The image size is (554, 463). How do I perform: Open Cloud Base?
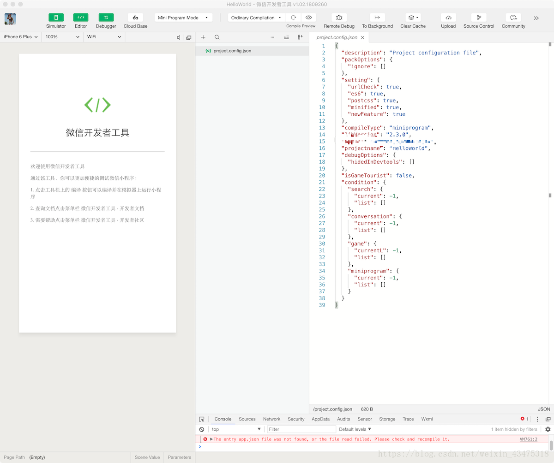coord(135,18)
